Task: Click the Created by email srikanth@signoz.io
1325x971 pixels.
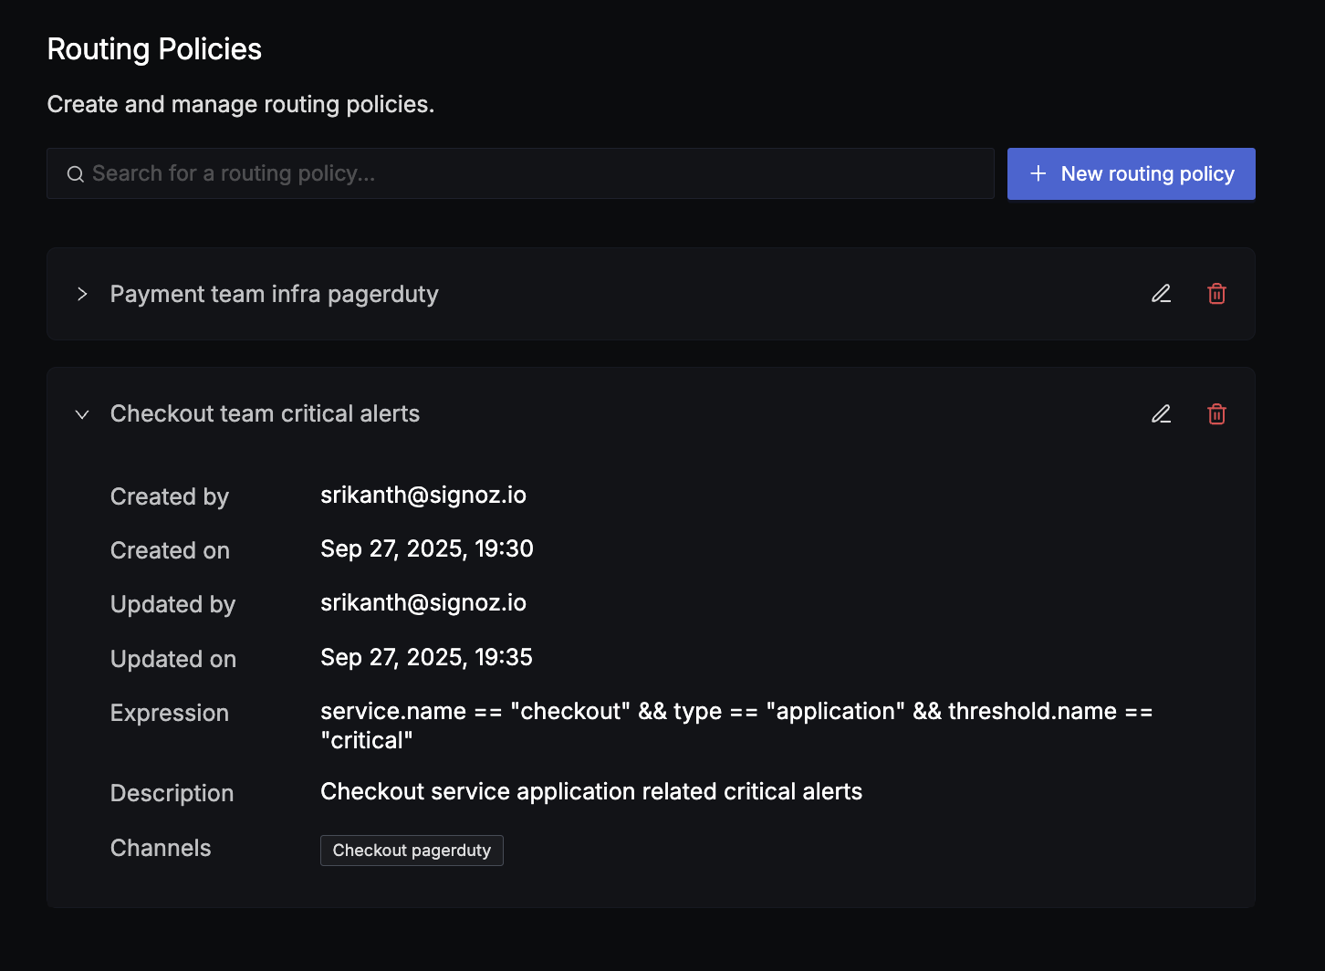Action: pyautogui.click(x=423, y=496)
